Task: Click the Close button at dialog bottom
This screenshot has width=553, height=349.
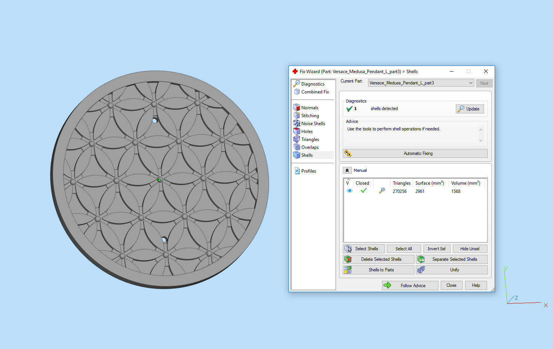Action: point(451,285)
